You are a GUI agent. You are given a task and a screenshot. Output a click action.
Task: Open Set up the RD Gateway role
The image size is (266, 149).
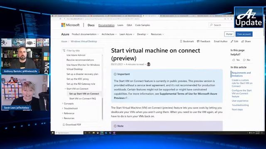[x=81, y=84]
